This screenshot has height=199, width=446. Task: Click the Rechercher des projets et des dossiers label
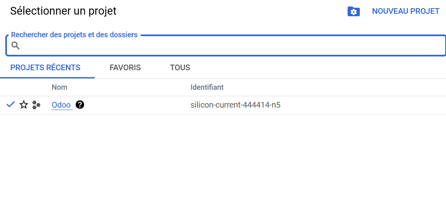click(x=74, y=35)
